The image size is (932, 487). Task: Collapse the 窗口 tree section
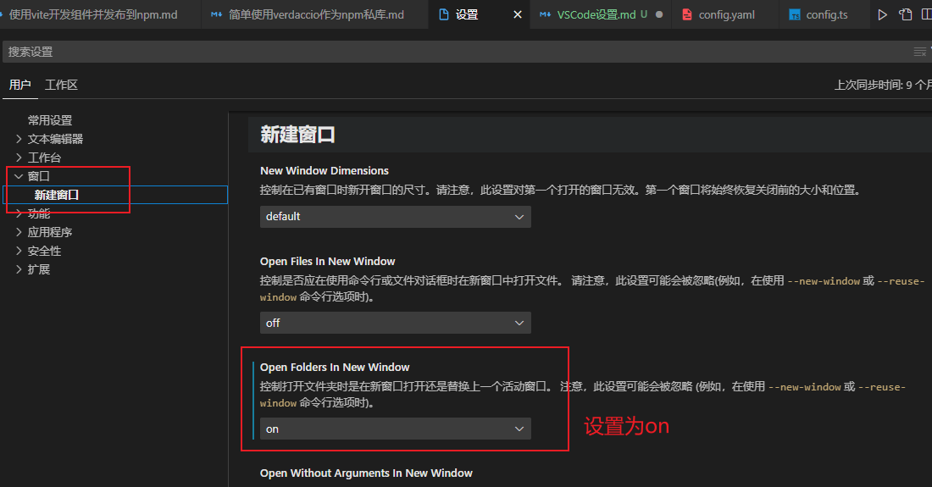tap(19, 176)
